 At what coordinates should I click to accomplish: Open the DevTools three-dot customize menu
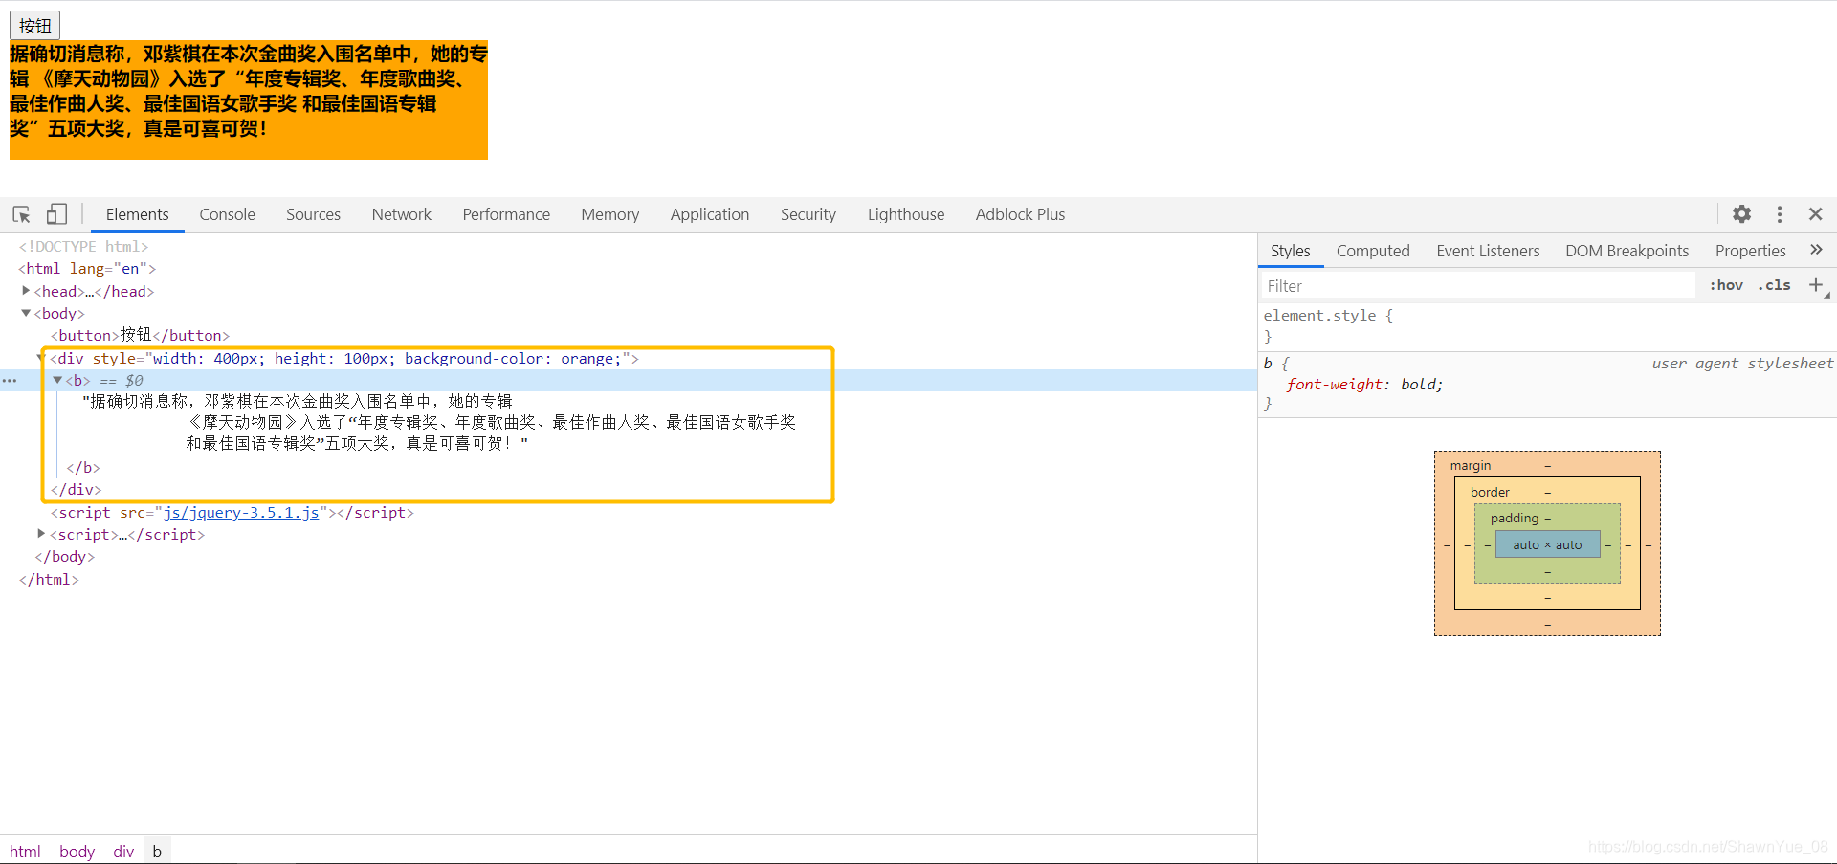[x=1780, y=214]
